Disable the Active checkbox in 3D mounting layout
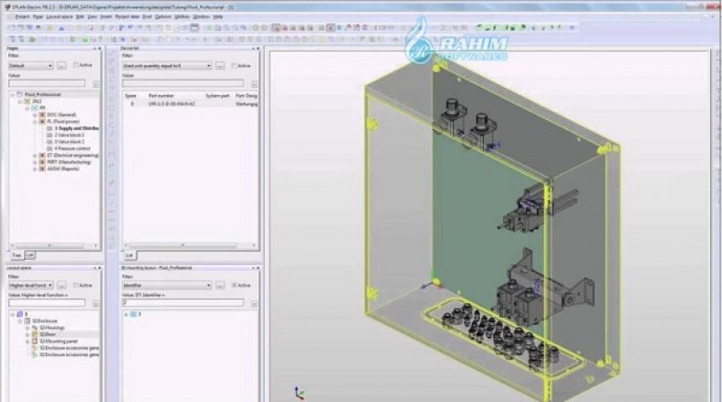This screenshot has width=722, height=402. pos(235,285)
